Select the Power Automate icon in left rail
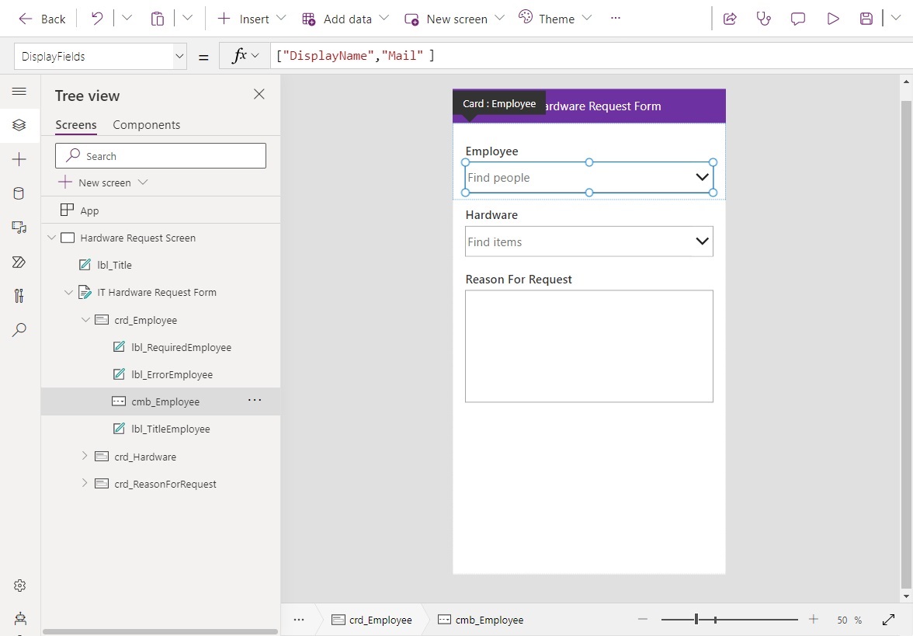The height and width of the screenshot is (636, 913). [x=19, y=262]
